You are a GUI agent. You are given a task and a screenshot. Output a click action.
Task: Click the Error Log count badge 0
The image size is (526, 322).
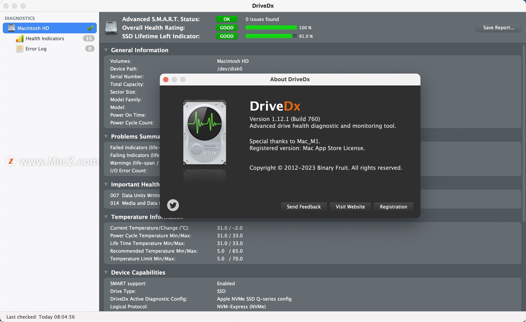(x=90, y=49)
